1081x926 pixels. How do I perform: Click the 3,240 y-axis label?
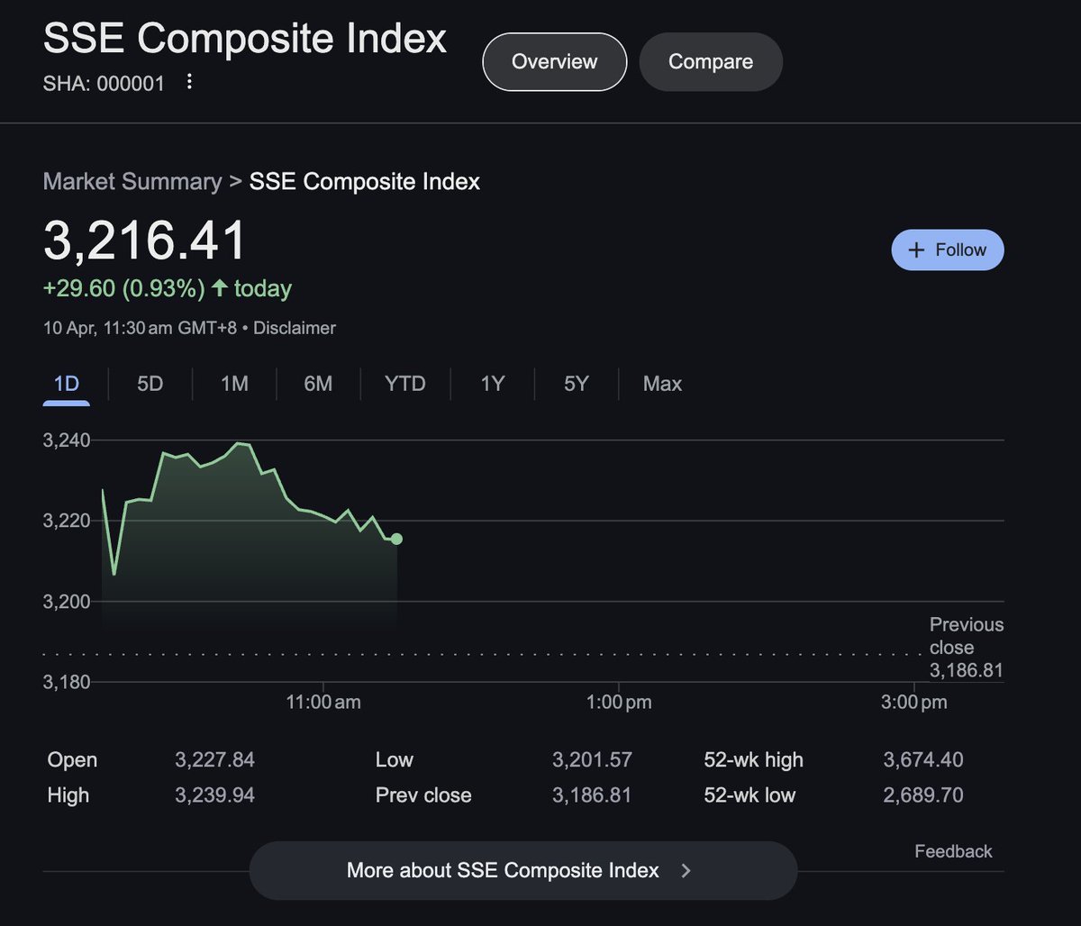tap(67, 440)
